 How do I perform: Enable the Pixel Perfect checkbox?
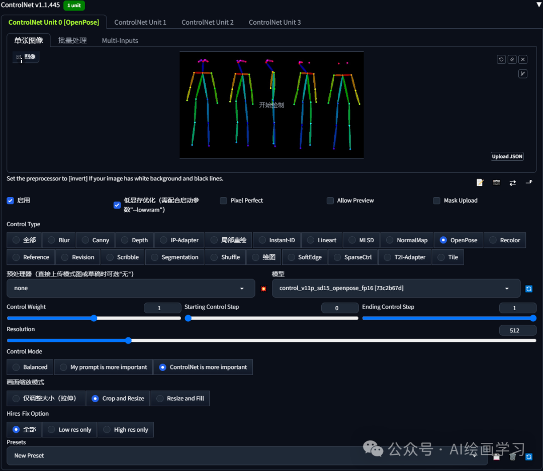pos(223,201)
